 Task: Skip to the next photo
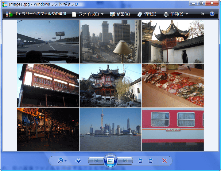(x=125, y=161)
